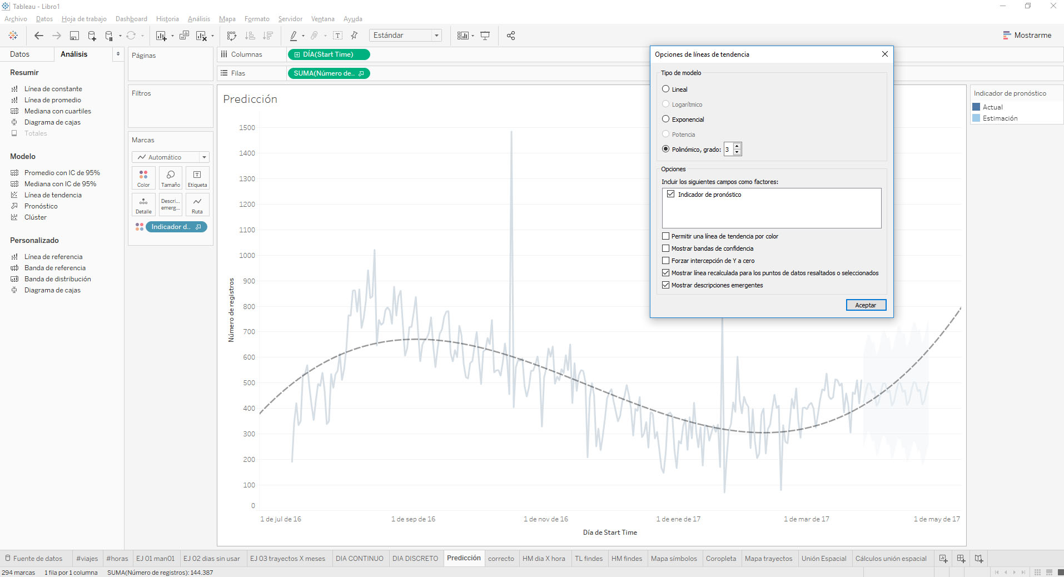Select the Color button in the Marcas card
Image resolution: width=1064 pixels, height=577 pixels.
[x=143, y=178]
